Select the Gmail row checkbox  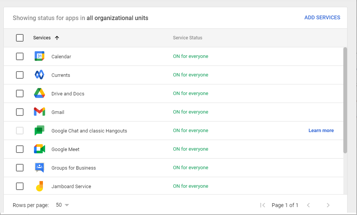click(x=20, y=112)
